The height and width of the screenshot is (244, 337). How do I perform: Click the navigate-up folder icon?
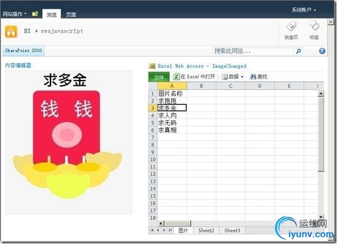tap(35, 14)
